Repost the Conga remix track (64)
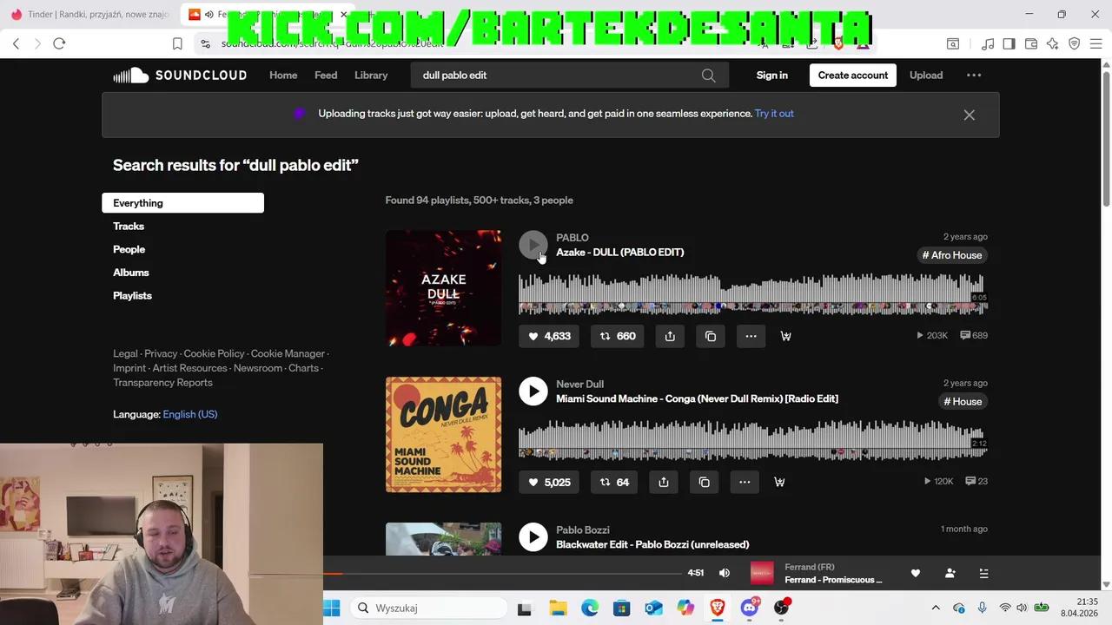The height and width of the screenshot is (625, 1112). 613,482
